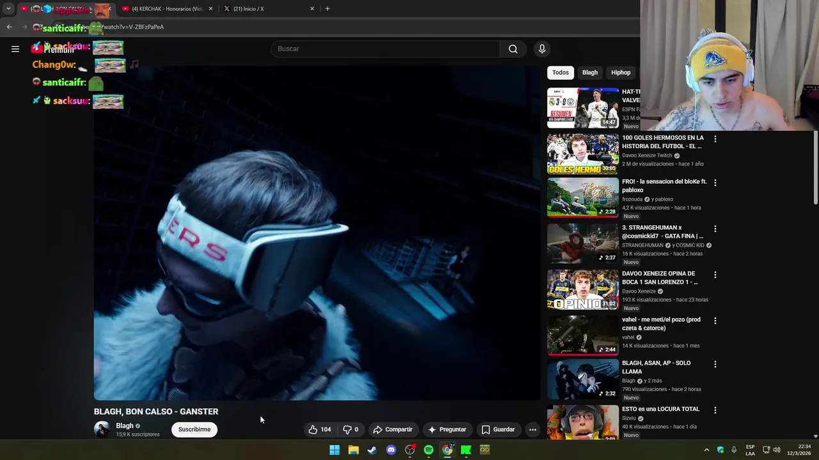Click the Preguntar button
The width and height of the screenshot is (819, 460).
click(447, 429)
